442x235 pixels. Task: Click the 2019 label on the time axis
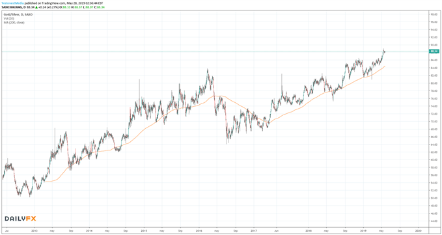(x=363, y=230)
